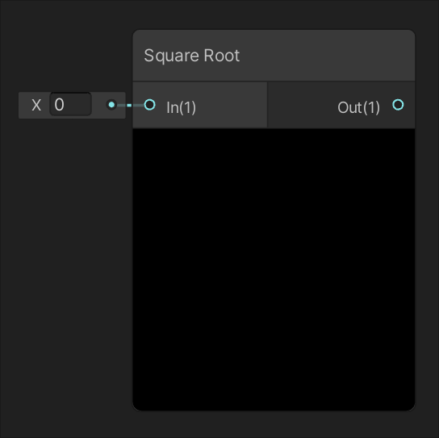Select the small dot connector beside X field

point(111,105)
